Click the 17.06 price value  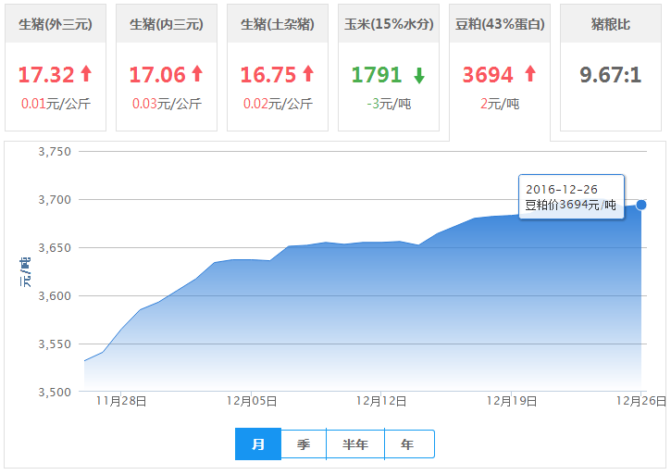[x=157, y=74]
